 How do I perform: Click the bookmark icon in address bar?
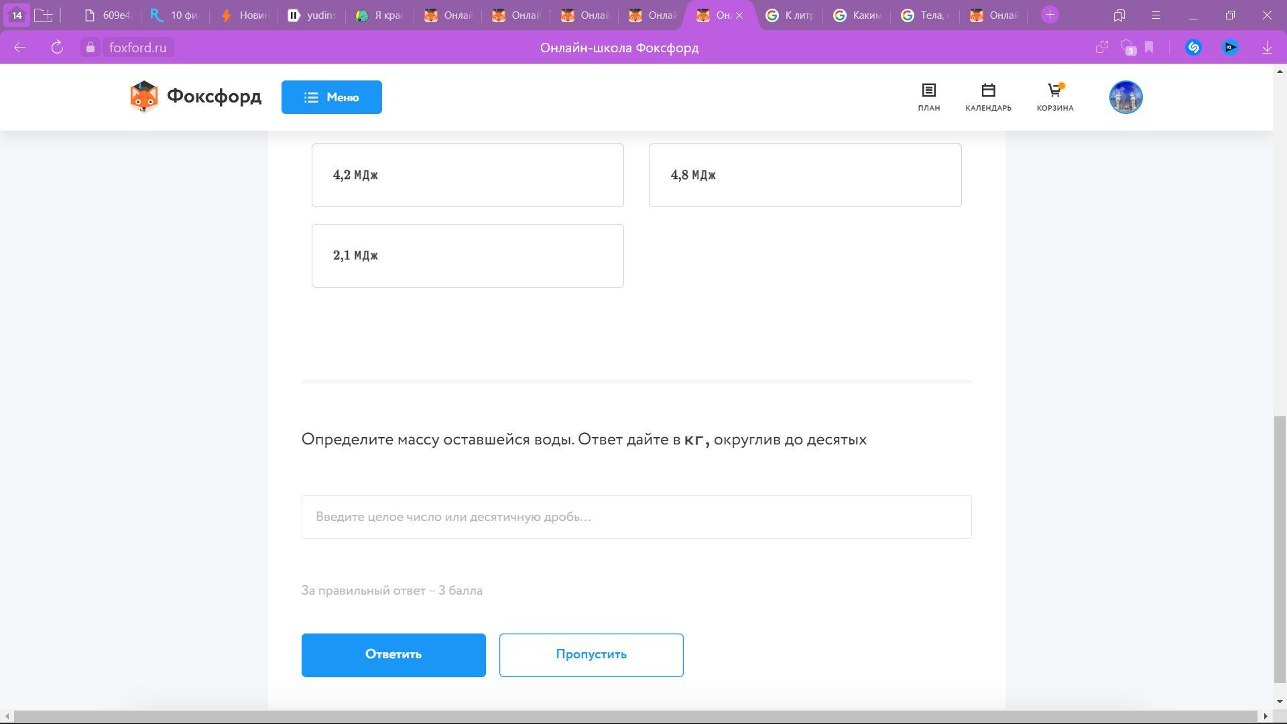[1149, 48]
